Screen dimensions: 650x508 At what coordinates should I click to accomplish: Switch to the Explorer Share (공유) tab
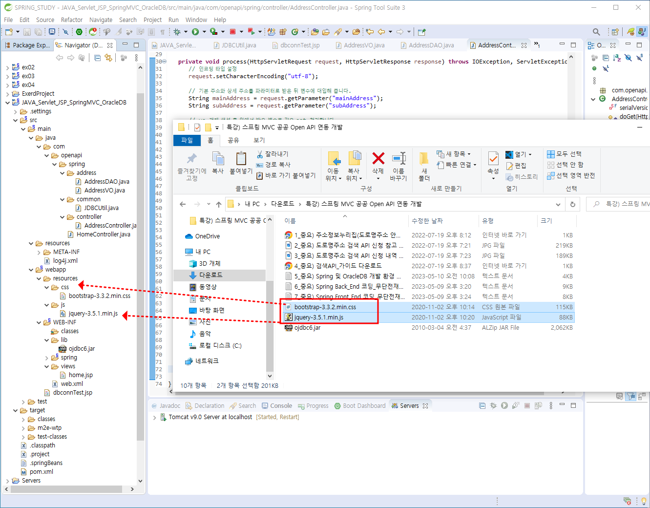[x=233, y=140]
